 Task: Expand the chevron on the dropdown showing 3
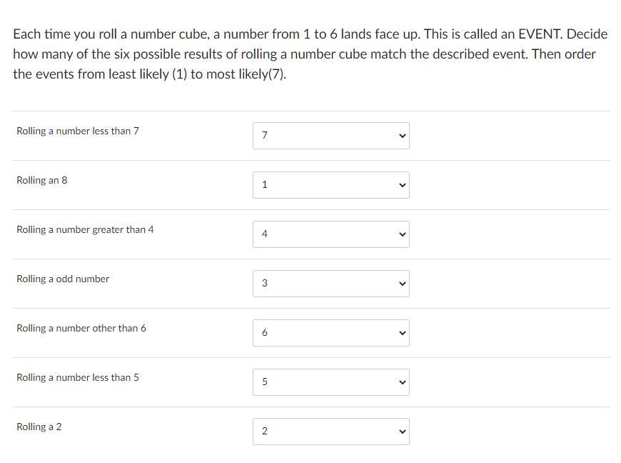point(402,284)
